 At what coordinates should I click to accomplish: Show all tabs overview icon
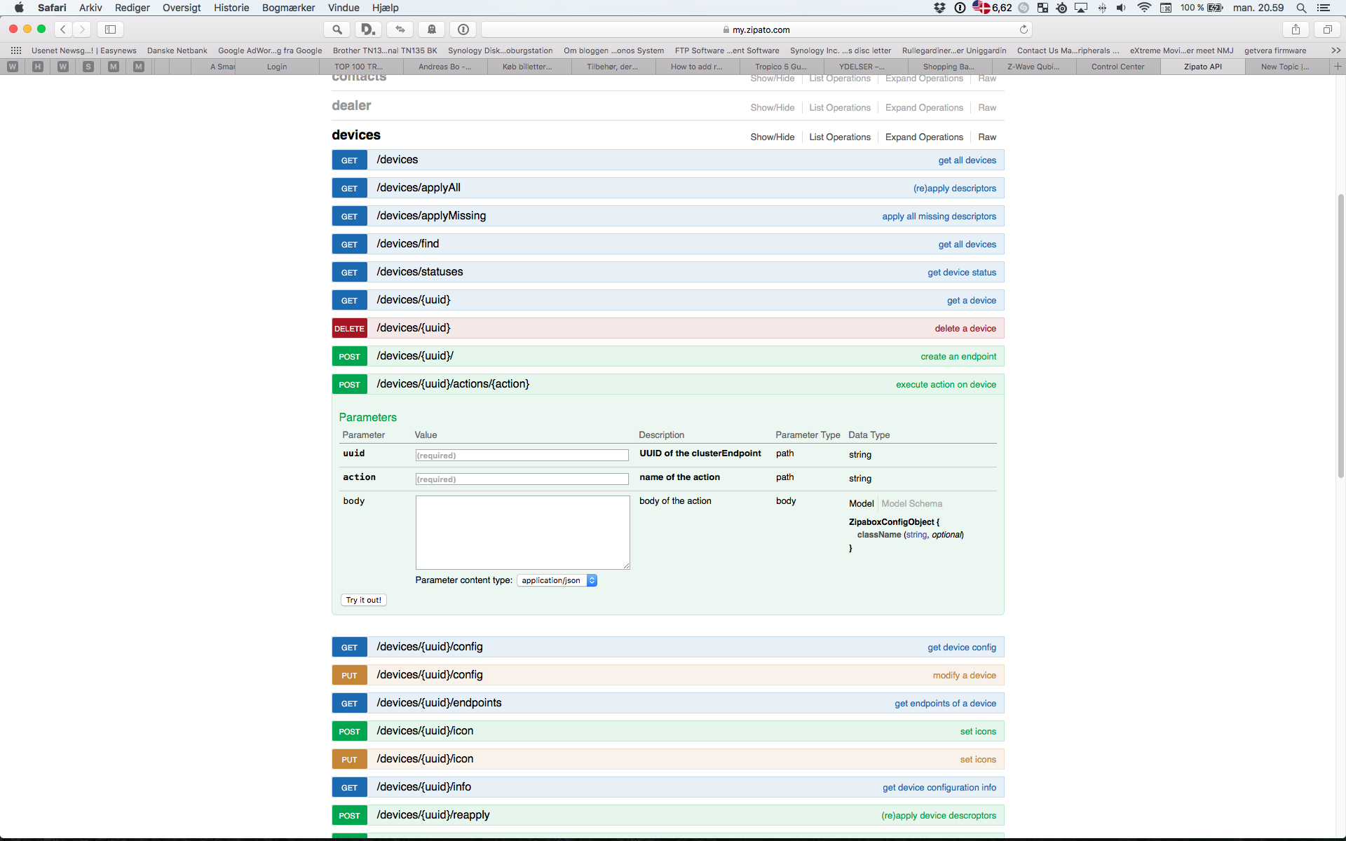point(1327,29)
